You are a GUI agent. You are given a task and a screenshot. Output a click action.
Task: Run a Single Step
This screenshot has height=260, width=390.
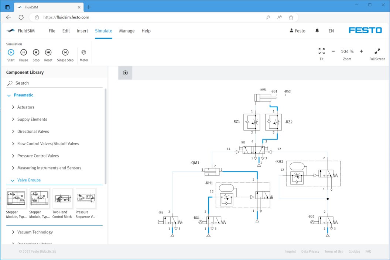(65, 55)
